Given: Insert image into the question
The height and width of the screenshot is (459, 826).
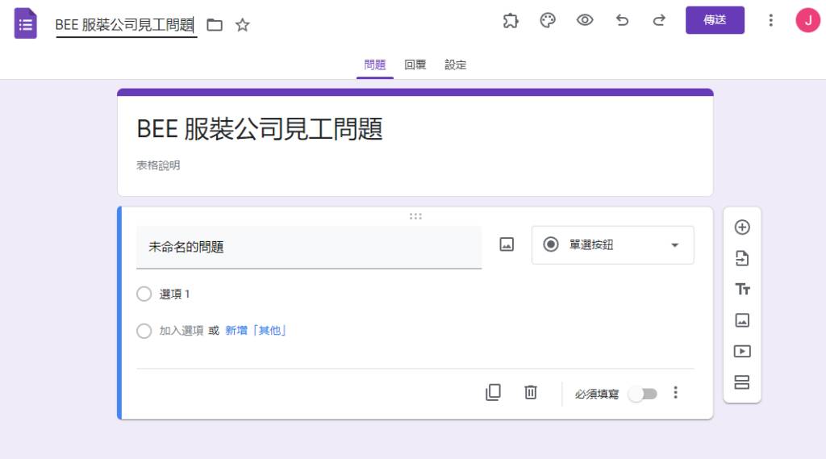Looking at the screenshot, I should point(507,244).
